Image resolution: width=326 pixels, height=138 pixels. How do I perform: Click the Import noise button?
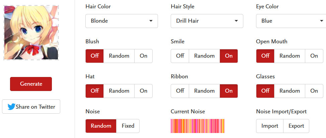click(x=270, y=126)
